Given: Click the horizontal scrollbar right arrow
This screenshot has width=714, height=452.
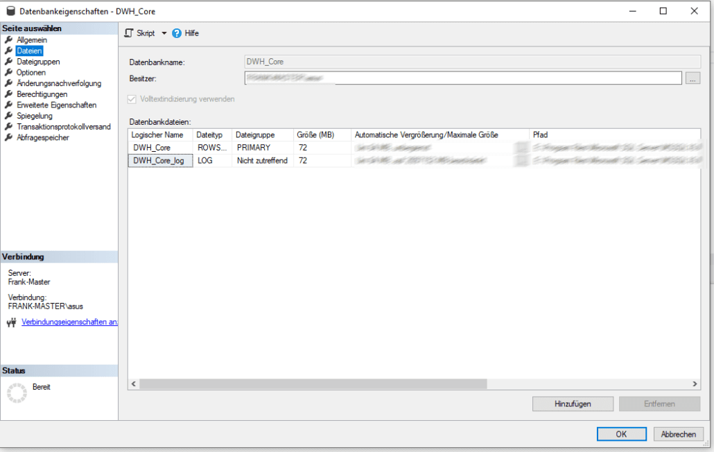Looking at the screenshot, I should pos(695,383).
